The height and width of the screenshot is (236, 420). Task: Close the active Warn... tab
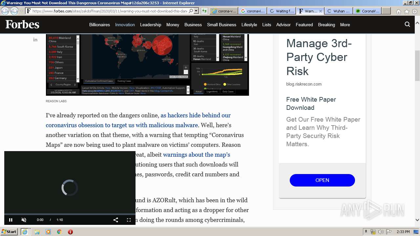(x=321, y=11)
